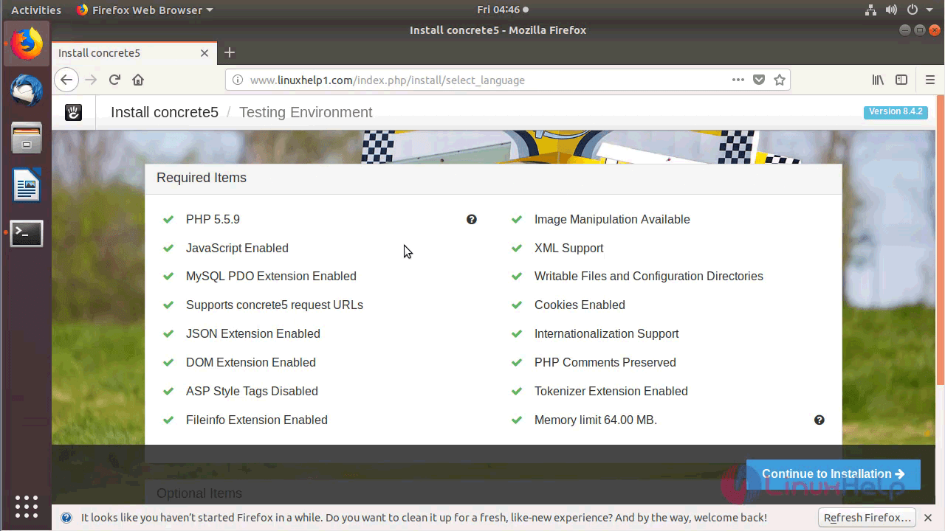
Task: Open the Activities overview
Action: click(x=36, y=10)
